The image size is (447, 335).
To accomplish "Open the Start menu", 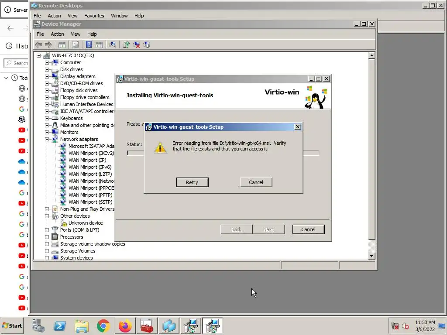I will point(12,325).
